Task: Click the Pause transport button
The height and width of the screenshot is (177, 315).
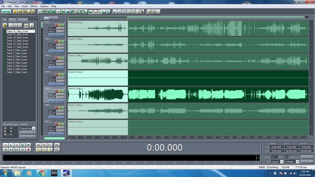Action: [17, 145]
